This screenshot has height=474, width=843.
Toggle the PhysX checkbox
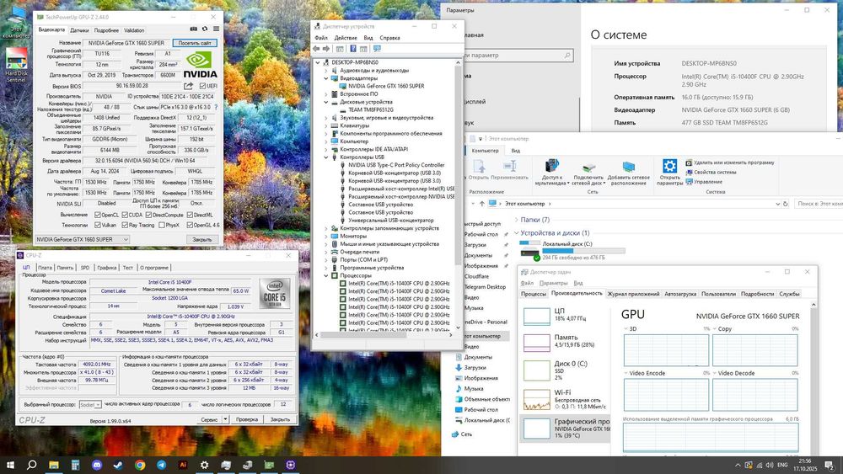(x=161, y=225)
